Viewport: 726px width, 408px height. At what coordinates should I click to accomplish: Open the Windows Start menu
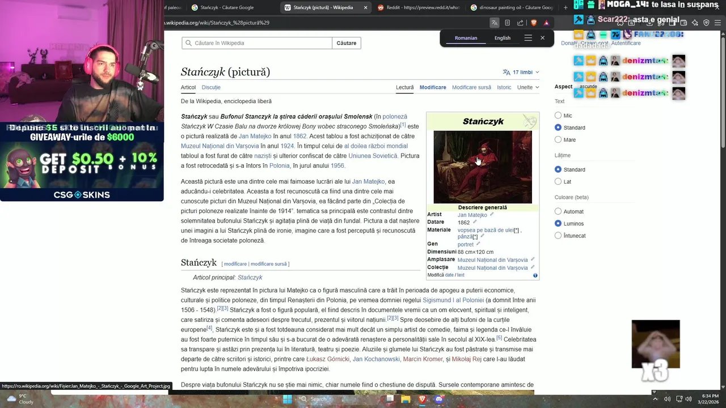[288, 399]
